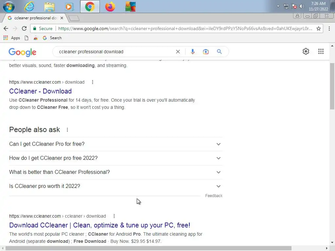Switch to the Chrome taskbar button
Screen dimensions: 335x251
[90, 7]
